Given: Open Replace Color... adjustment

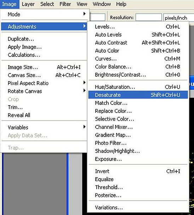Looking at the screenshot, I should 138,111.
